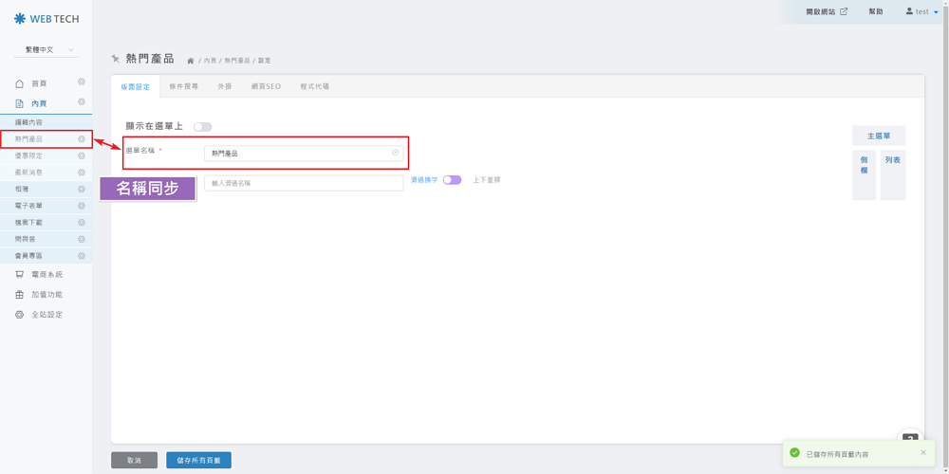Click the 儲存所有頁籤 button
The height and width of the screenshot is (474, 949).
[198, 461]
